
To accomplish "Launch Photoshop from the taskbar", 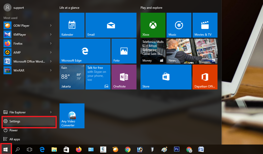I will [x=177, y=149].
